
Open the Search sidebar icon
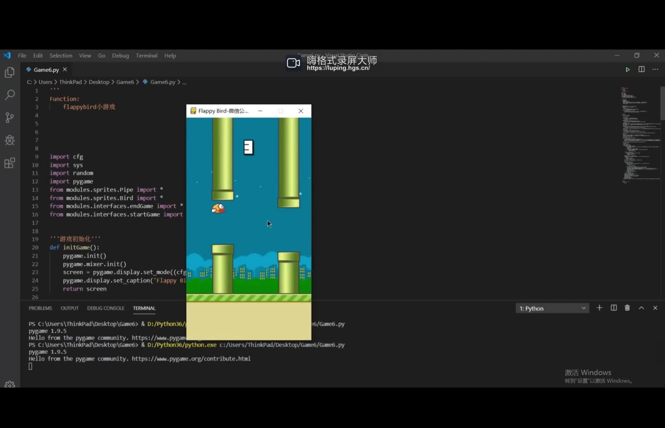(x=9, y=95)
